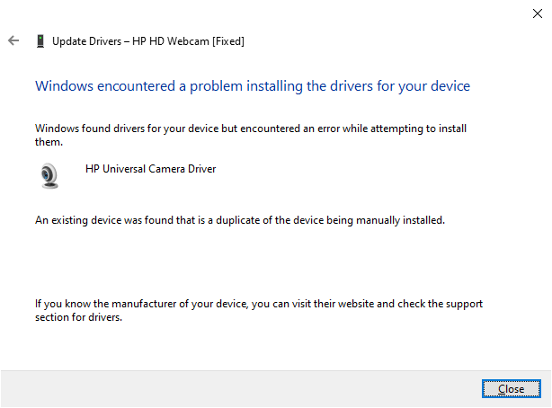
Task: Click the small device icon in the title
Action: (40, 41)
